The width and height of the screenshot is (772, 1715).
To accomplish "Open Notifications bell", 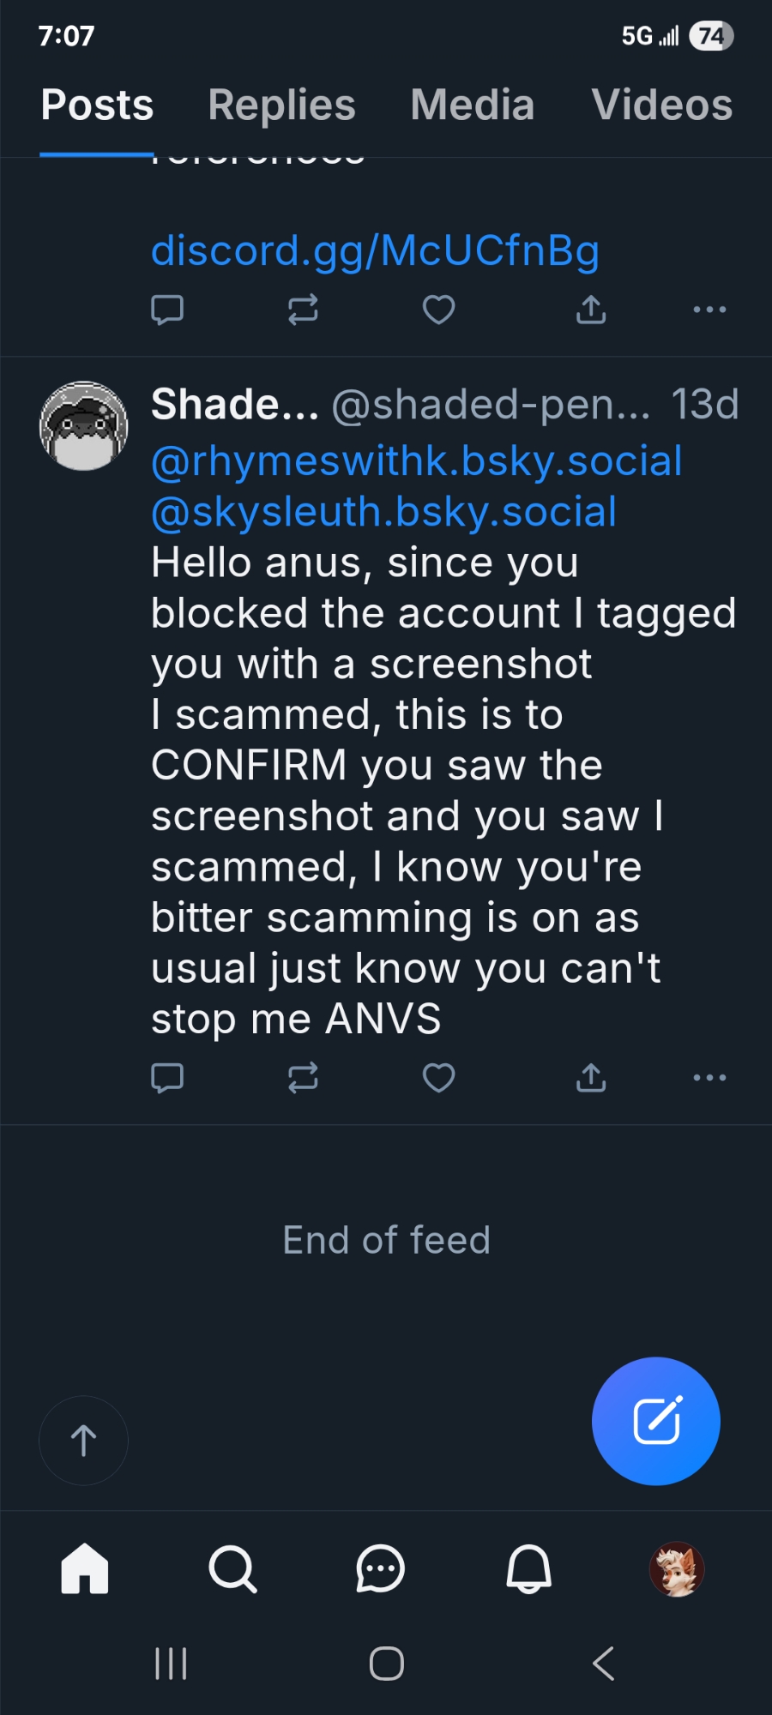I will pos(528,1569).
